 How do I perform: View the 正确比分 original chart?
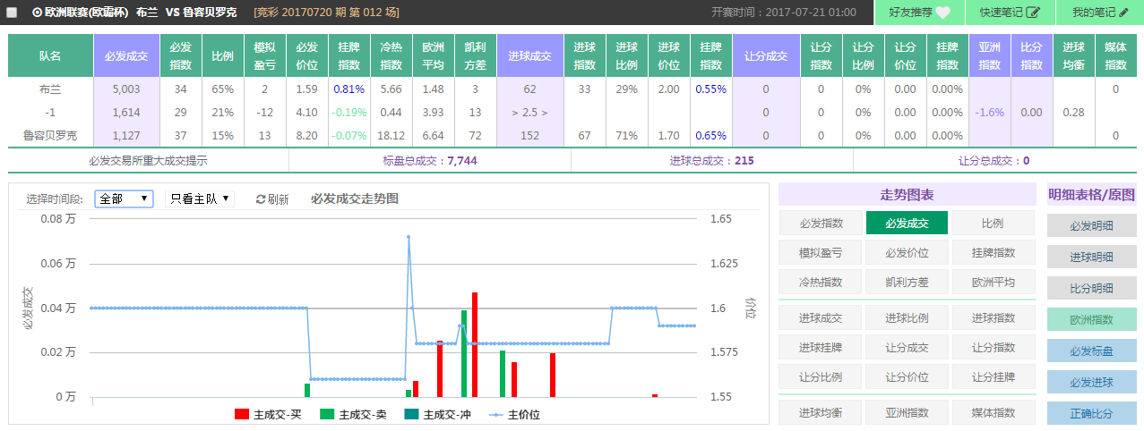pos(1091,414)
